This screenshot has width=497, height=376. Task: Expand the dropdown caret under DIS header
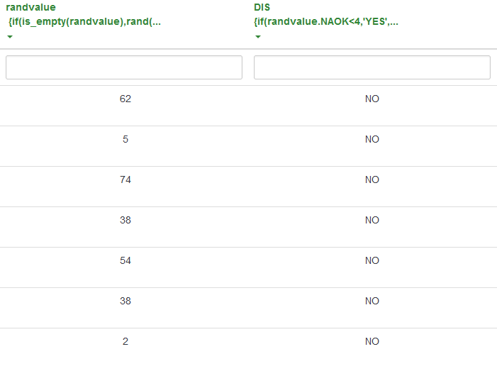click(258, 36)
